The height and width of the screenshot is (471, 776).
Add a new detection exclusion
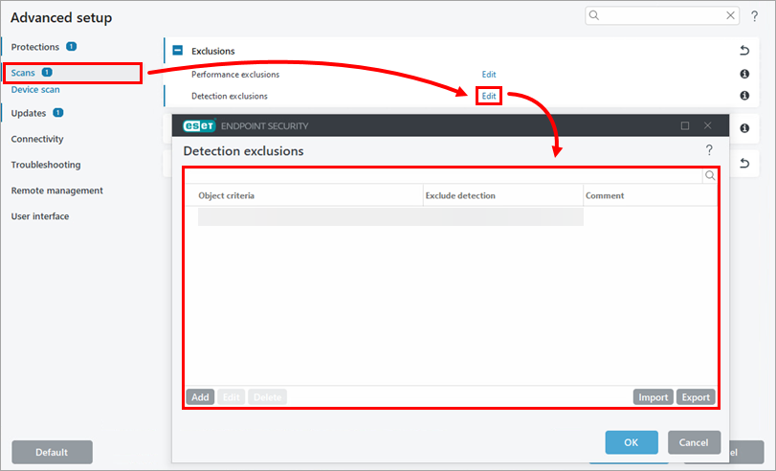tap(200, 397)
